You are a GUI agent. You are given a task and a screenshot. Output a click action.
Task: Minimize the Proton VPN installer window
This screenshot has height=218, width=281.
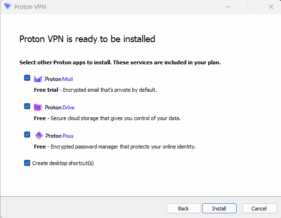[228, 7]
